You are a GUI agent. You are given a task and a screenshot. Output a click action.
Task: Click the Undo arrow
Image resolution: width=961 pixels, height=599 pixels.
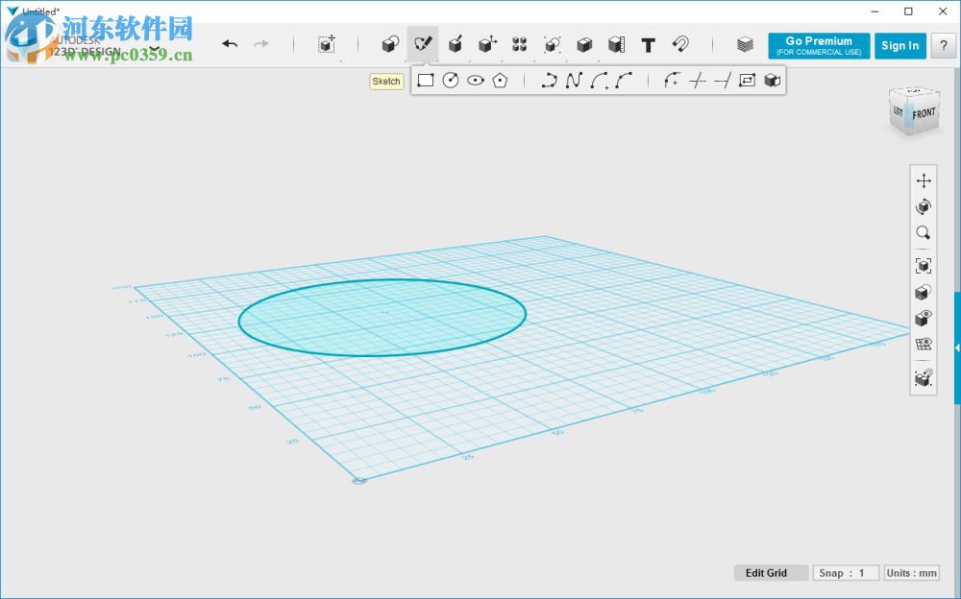pyautogui.click(x=230, y=44)
